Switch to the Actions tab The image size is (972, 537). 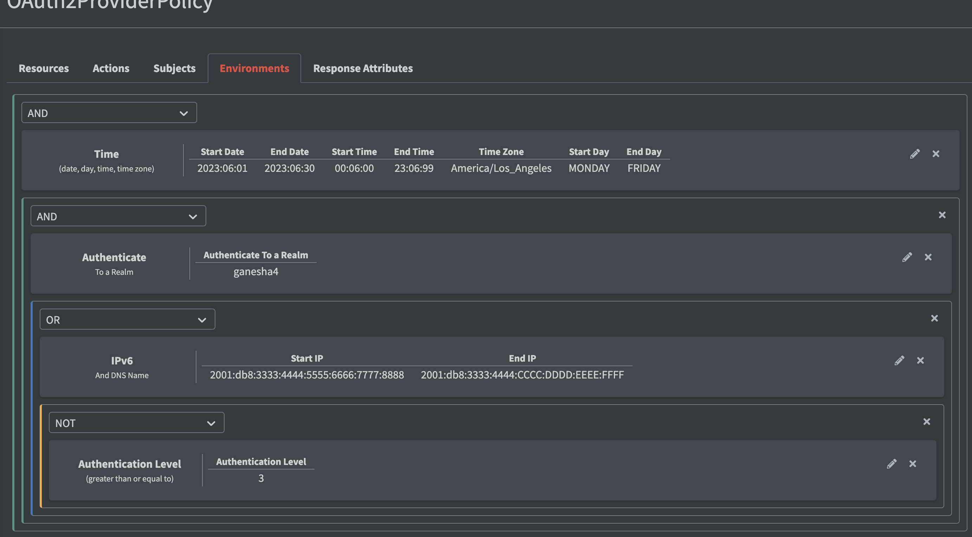point(111,68)
